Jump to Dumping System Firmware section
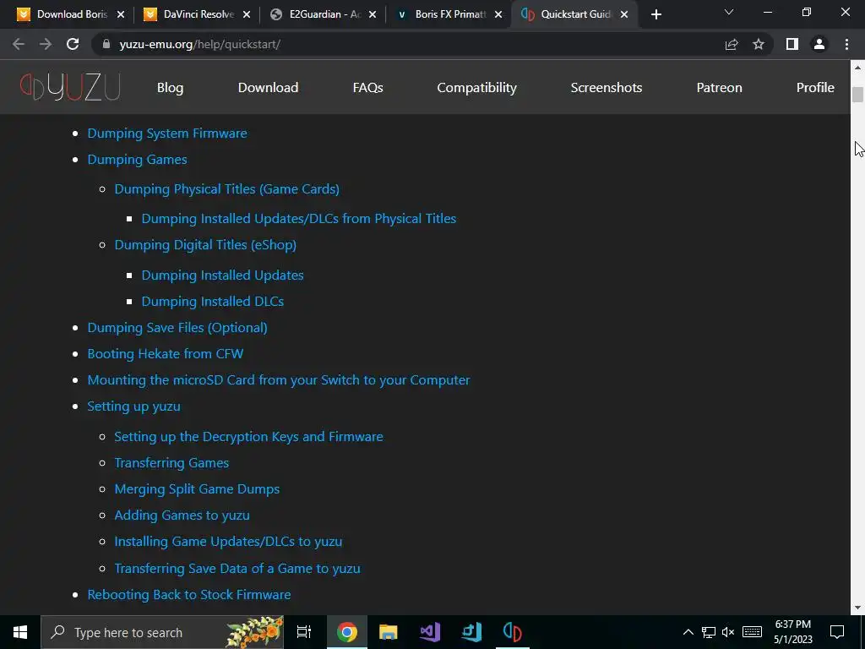The image size is (865, 649). [167, 133]
